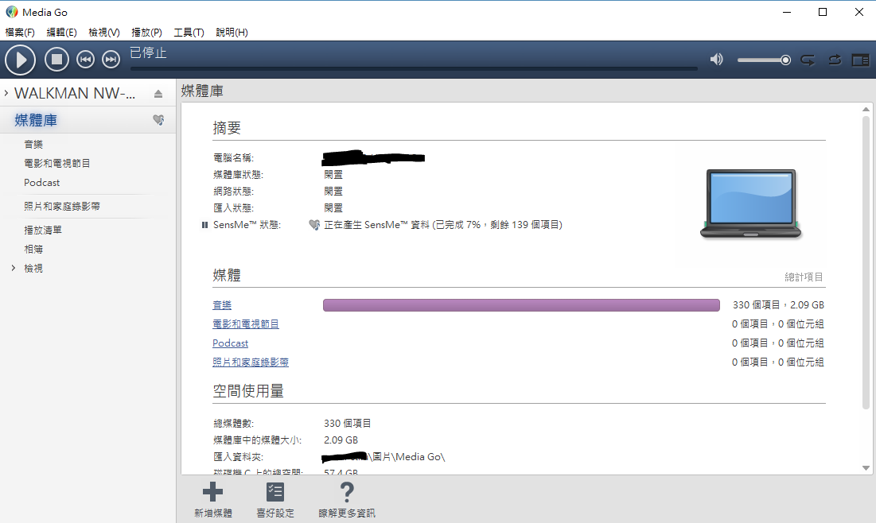
Task: Open 相簿 in the sidebar
Action: pyautogui.click(x=33, y=249)
